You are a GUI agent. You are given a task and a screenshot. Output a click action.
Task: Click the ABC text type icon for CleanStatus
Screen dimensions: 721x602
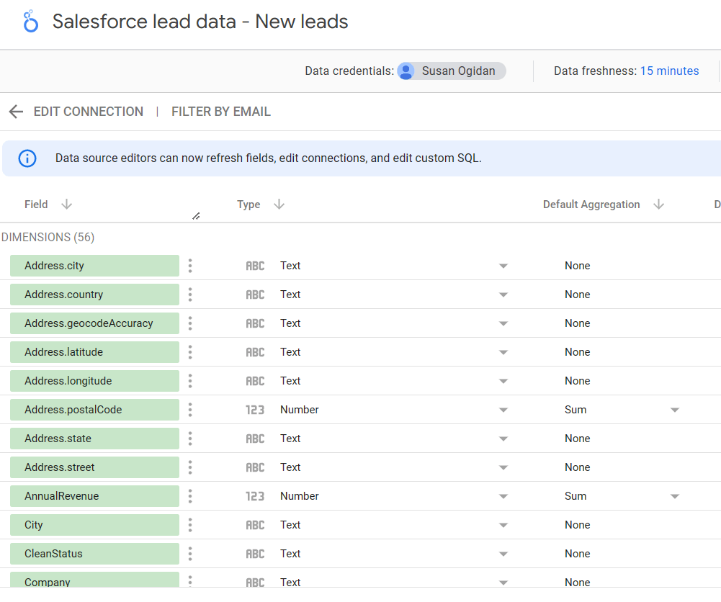[256, 553]
